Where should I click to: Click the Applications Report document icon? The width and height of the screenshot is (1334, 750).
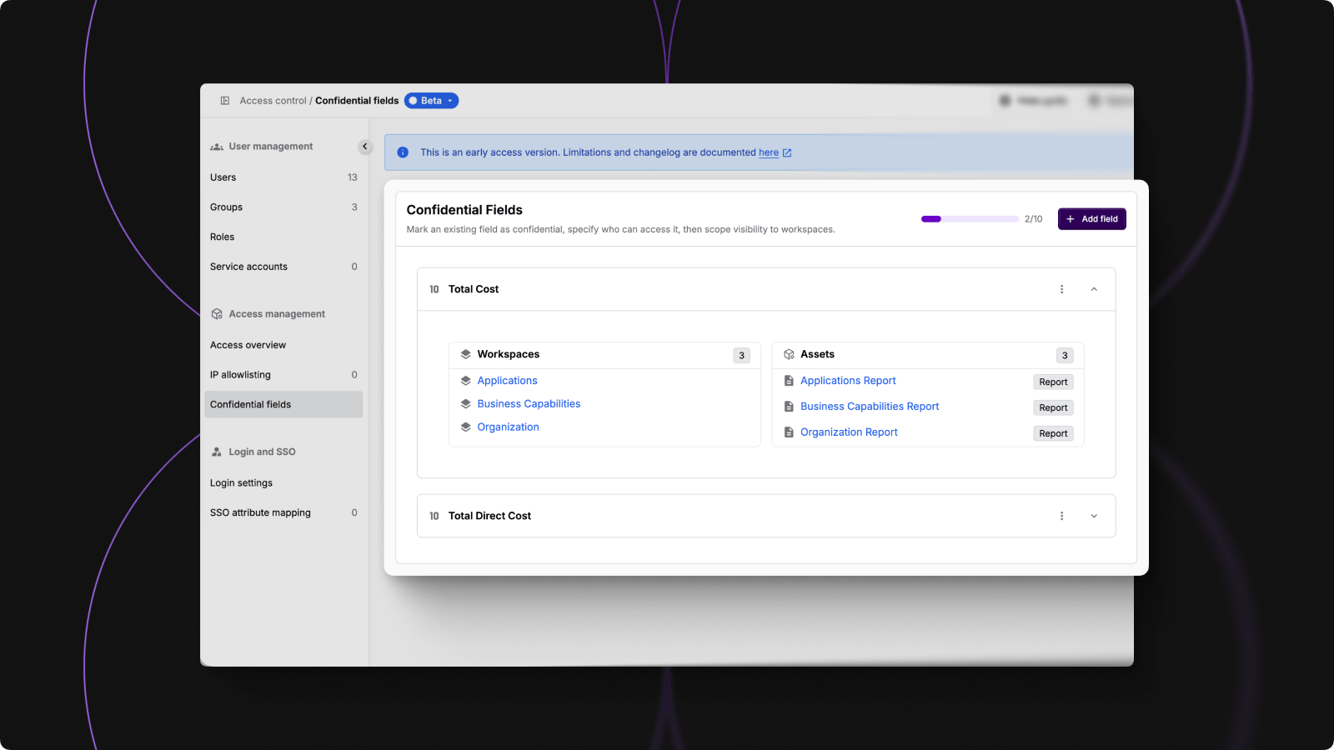coord(789,381)
